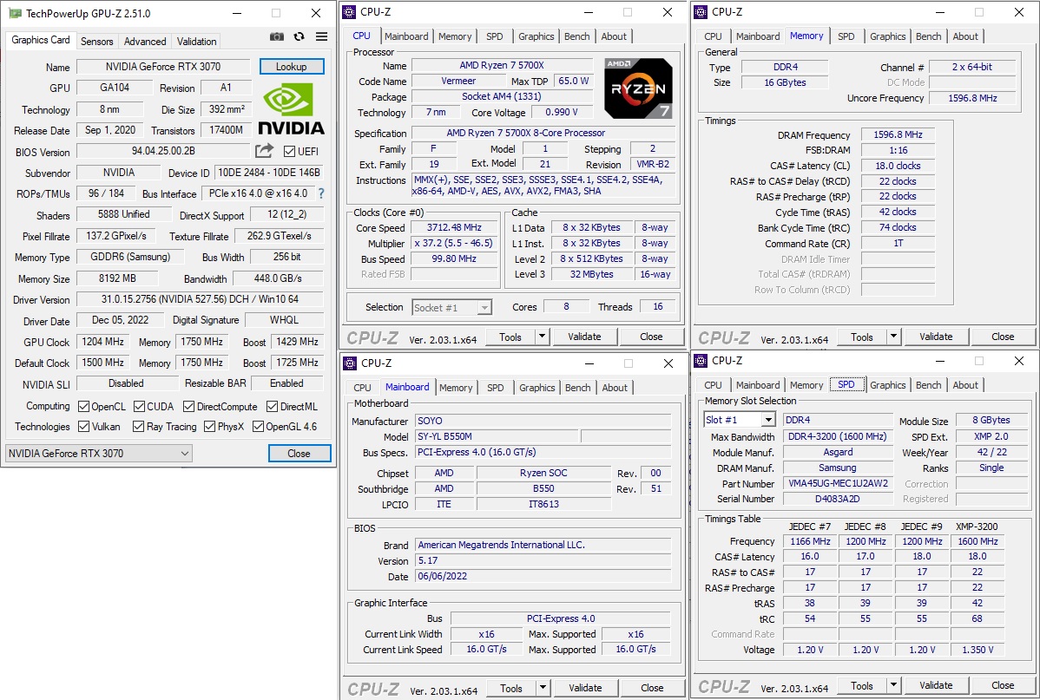Toggle the DirectCompute checkbox

click(189, 406)
